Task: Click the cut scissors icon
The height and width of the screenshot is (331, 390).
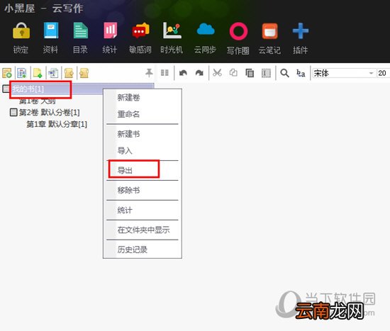Action: point(217,73)
